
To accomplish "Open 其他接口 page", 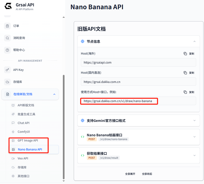I will tap(24, 176).
